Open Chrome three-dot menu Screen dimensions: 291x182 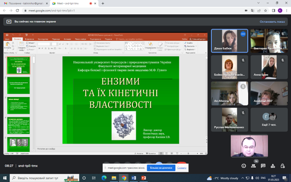287,11
